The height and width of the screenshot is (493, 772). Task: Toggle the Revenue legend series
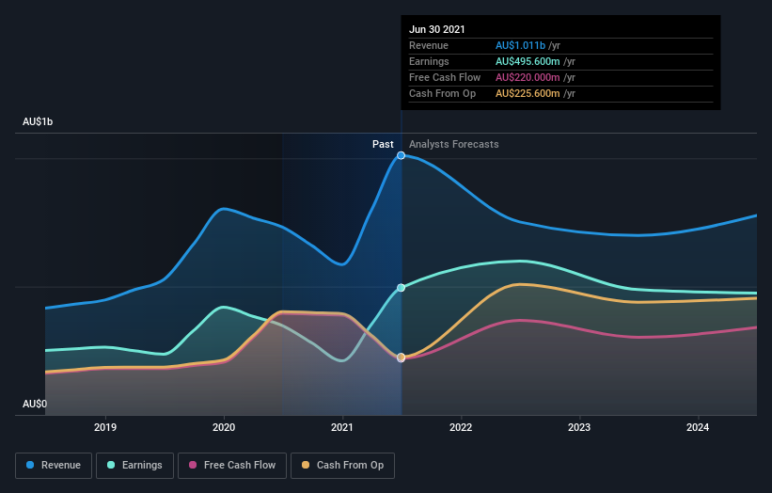[54, 466]
